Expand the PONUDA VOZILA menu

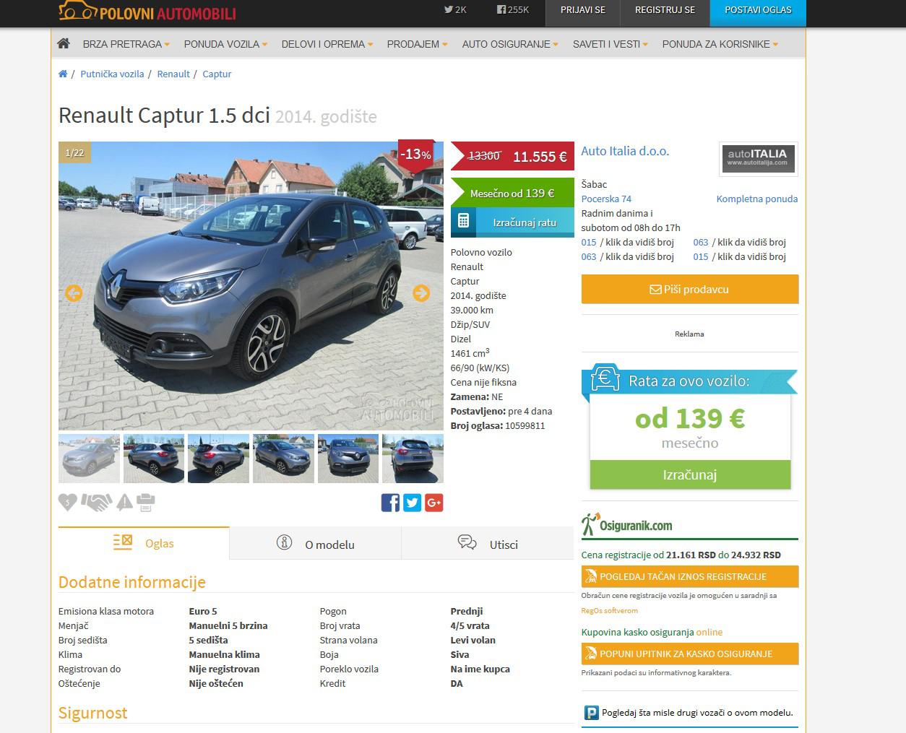225,44
